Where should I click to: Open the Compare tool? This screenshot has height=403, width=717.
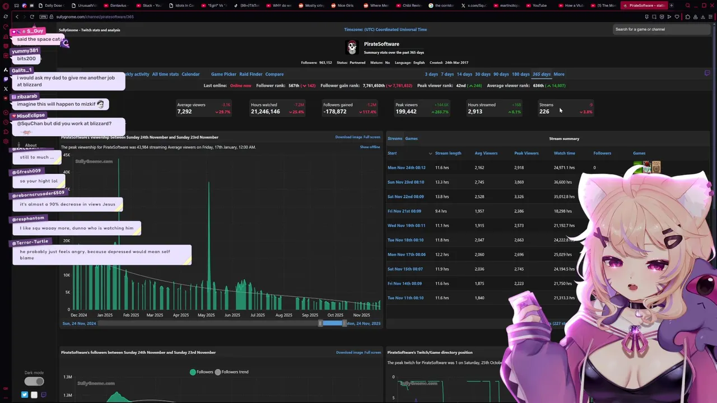tap(274, 74)
